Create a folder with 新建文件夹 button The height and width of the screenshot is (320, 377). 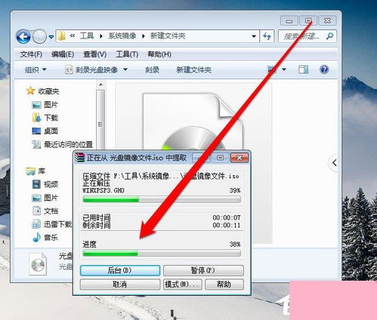click(193, 69)
